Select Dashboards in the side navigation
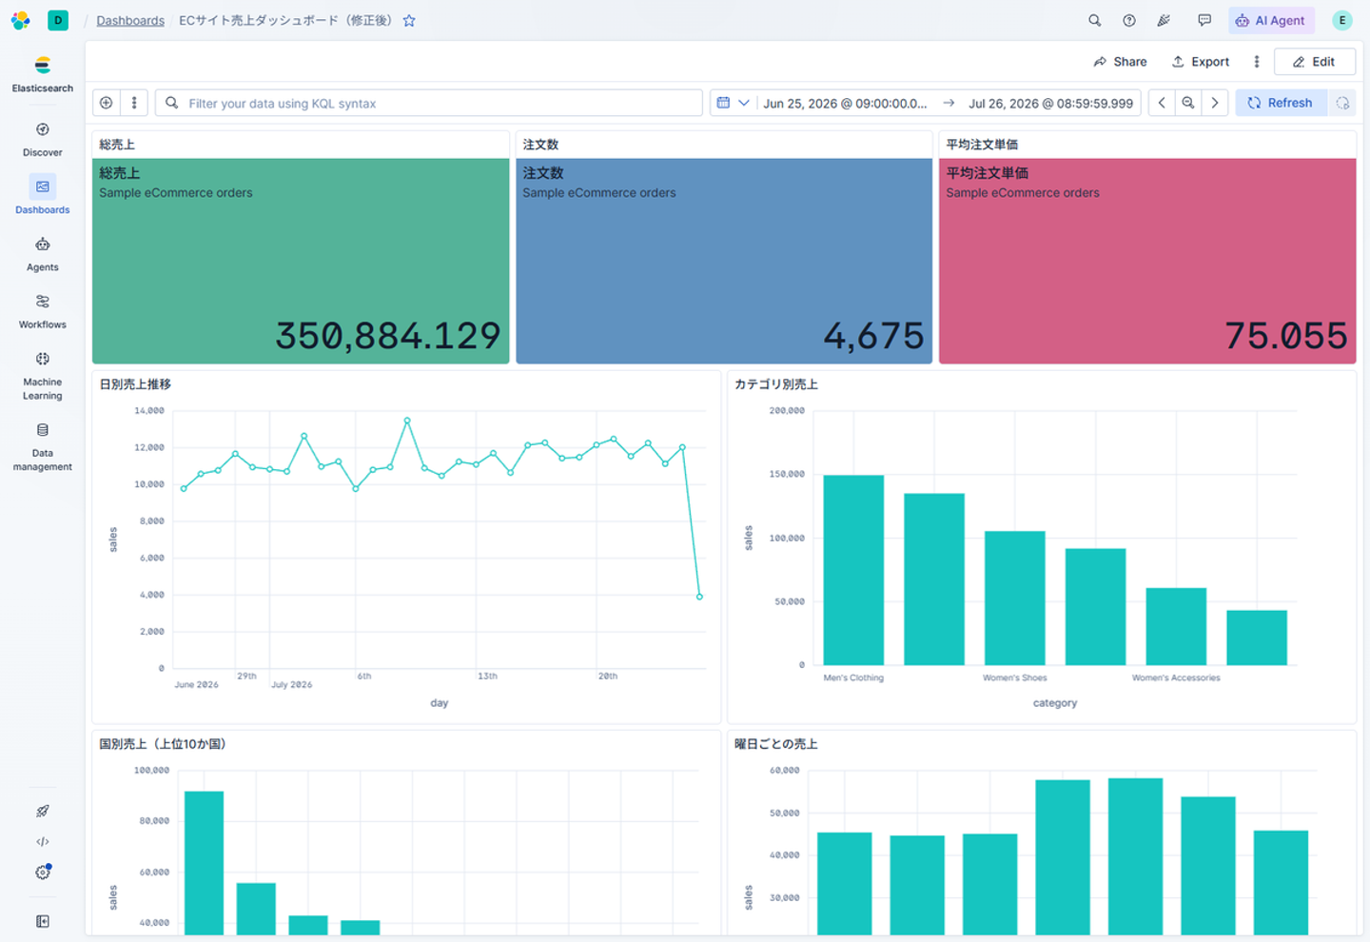 [x=43, y=195]
